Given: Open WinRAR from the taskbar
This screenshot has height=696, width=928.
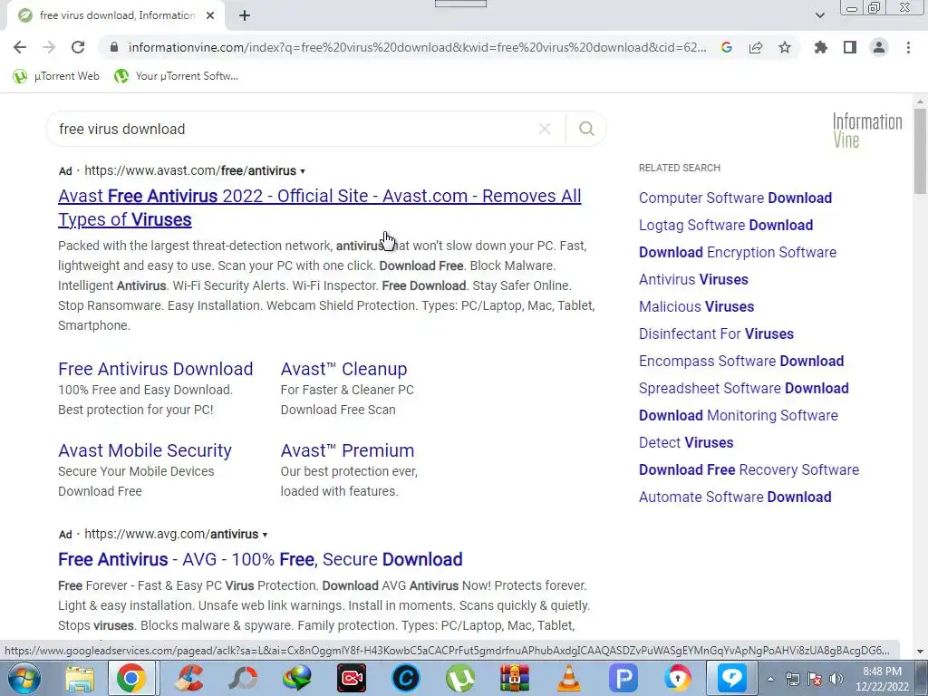Looking at the screenshot, I should (x=514, y=678).
